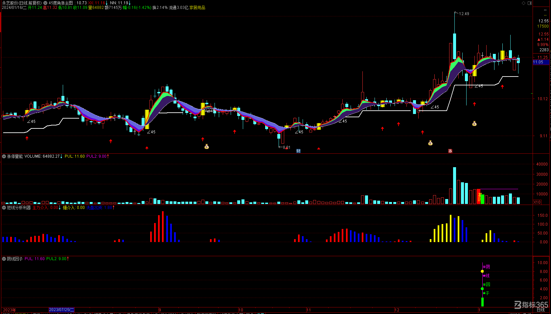Select the 12.49 high price label

coord(464,14)
